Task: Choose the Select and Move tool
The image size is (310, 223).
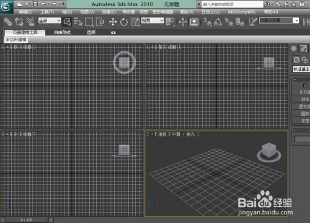Action: pyautogui.click(x=113, y=22)
